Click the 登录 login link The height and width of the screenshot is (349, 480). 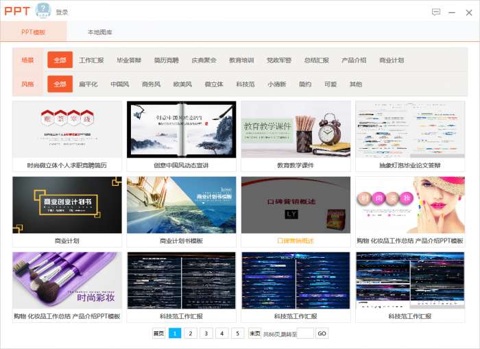click(x=62, y=12)
